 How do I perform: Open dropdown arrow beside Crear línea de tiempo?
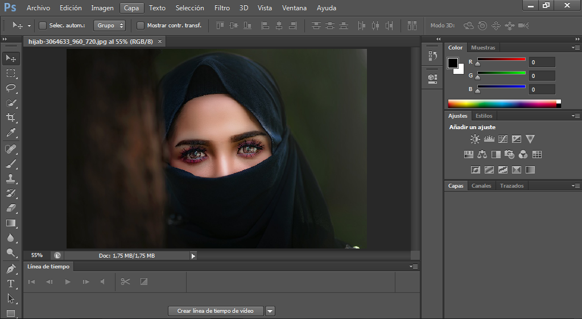(x=270, y=311)
